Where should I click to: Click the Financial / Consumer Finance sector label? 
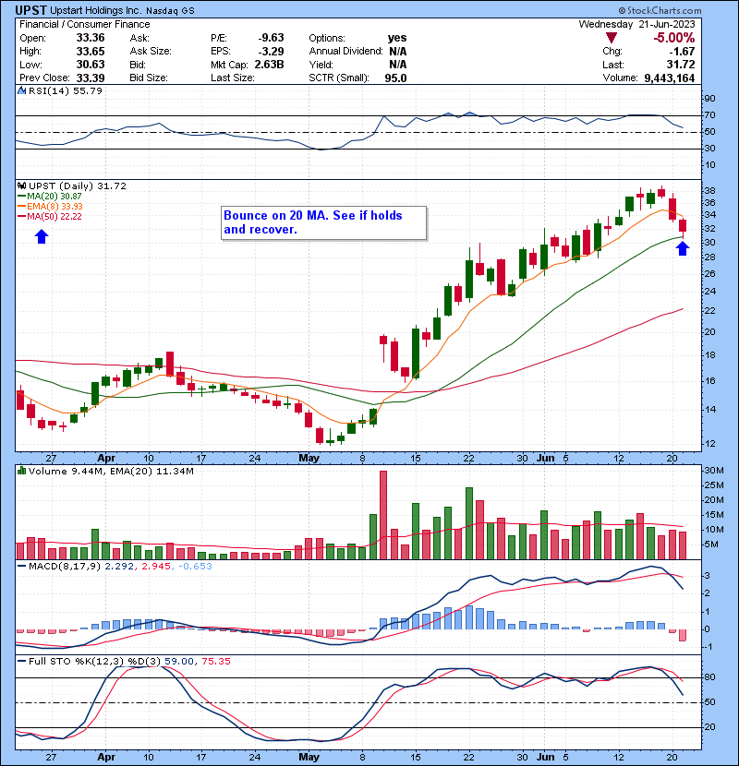85,24
